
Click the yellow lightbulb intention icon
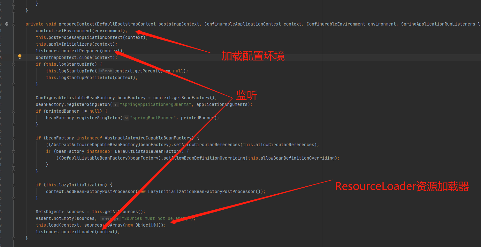tap(20, 56)
